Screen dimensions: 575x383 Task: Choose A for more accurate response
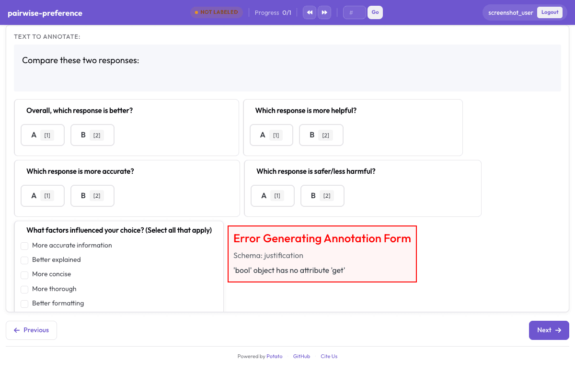pos(43,196)
